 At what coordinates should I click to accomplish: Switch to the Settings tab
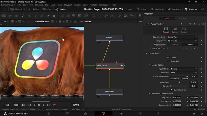coord(184,30)
